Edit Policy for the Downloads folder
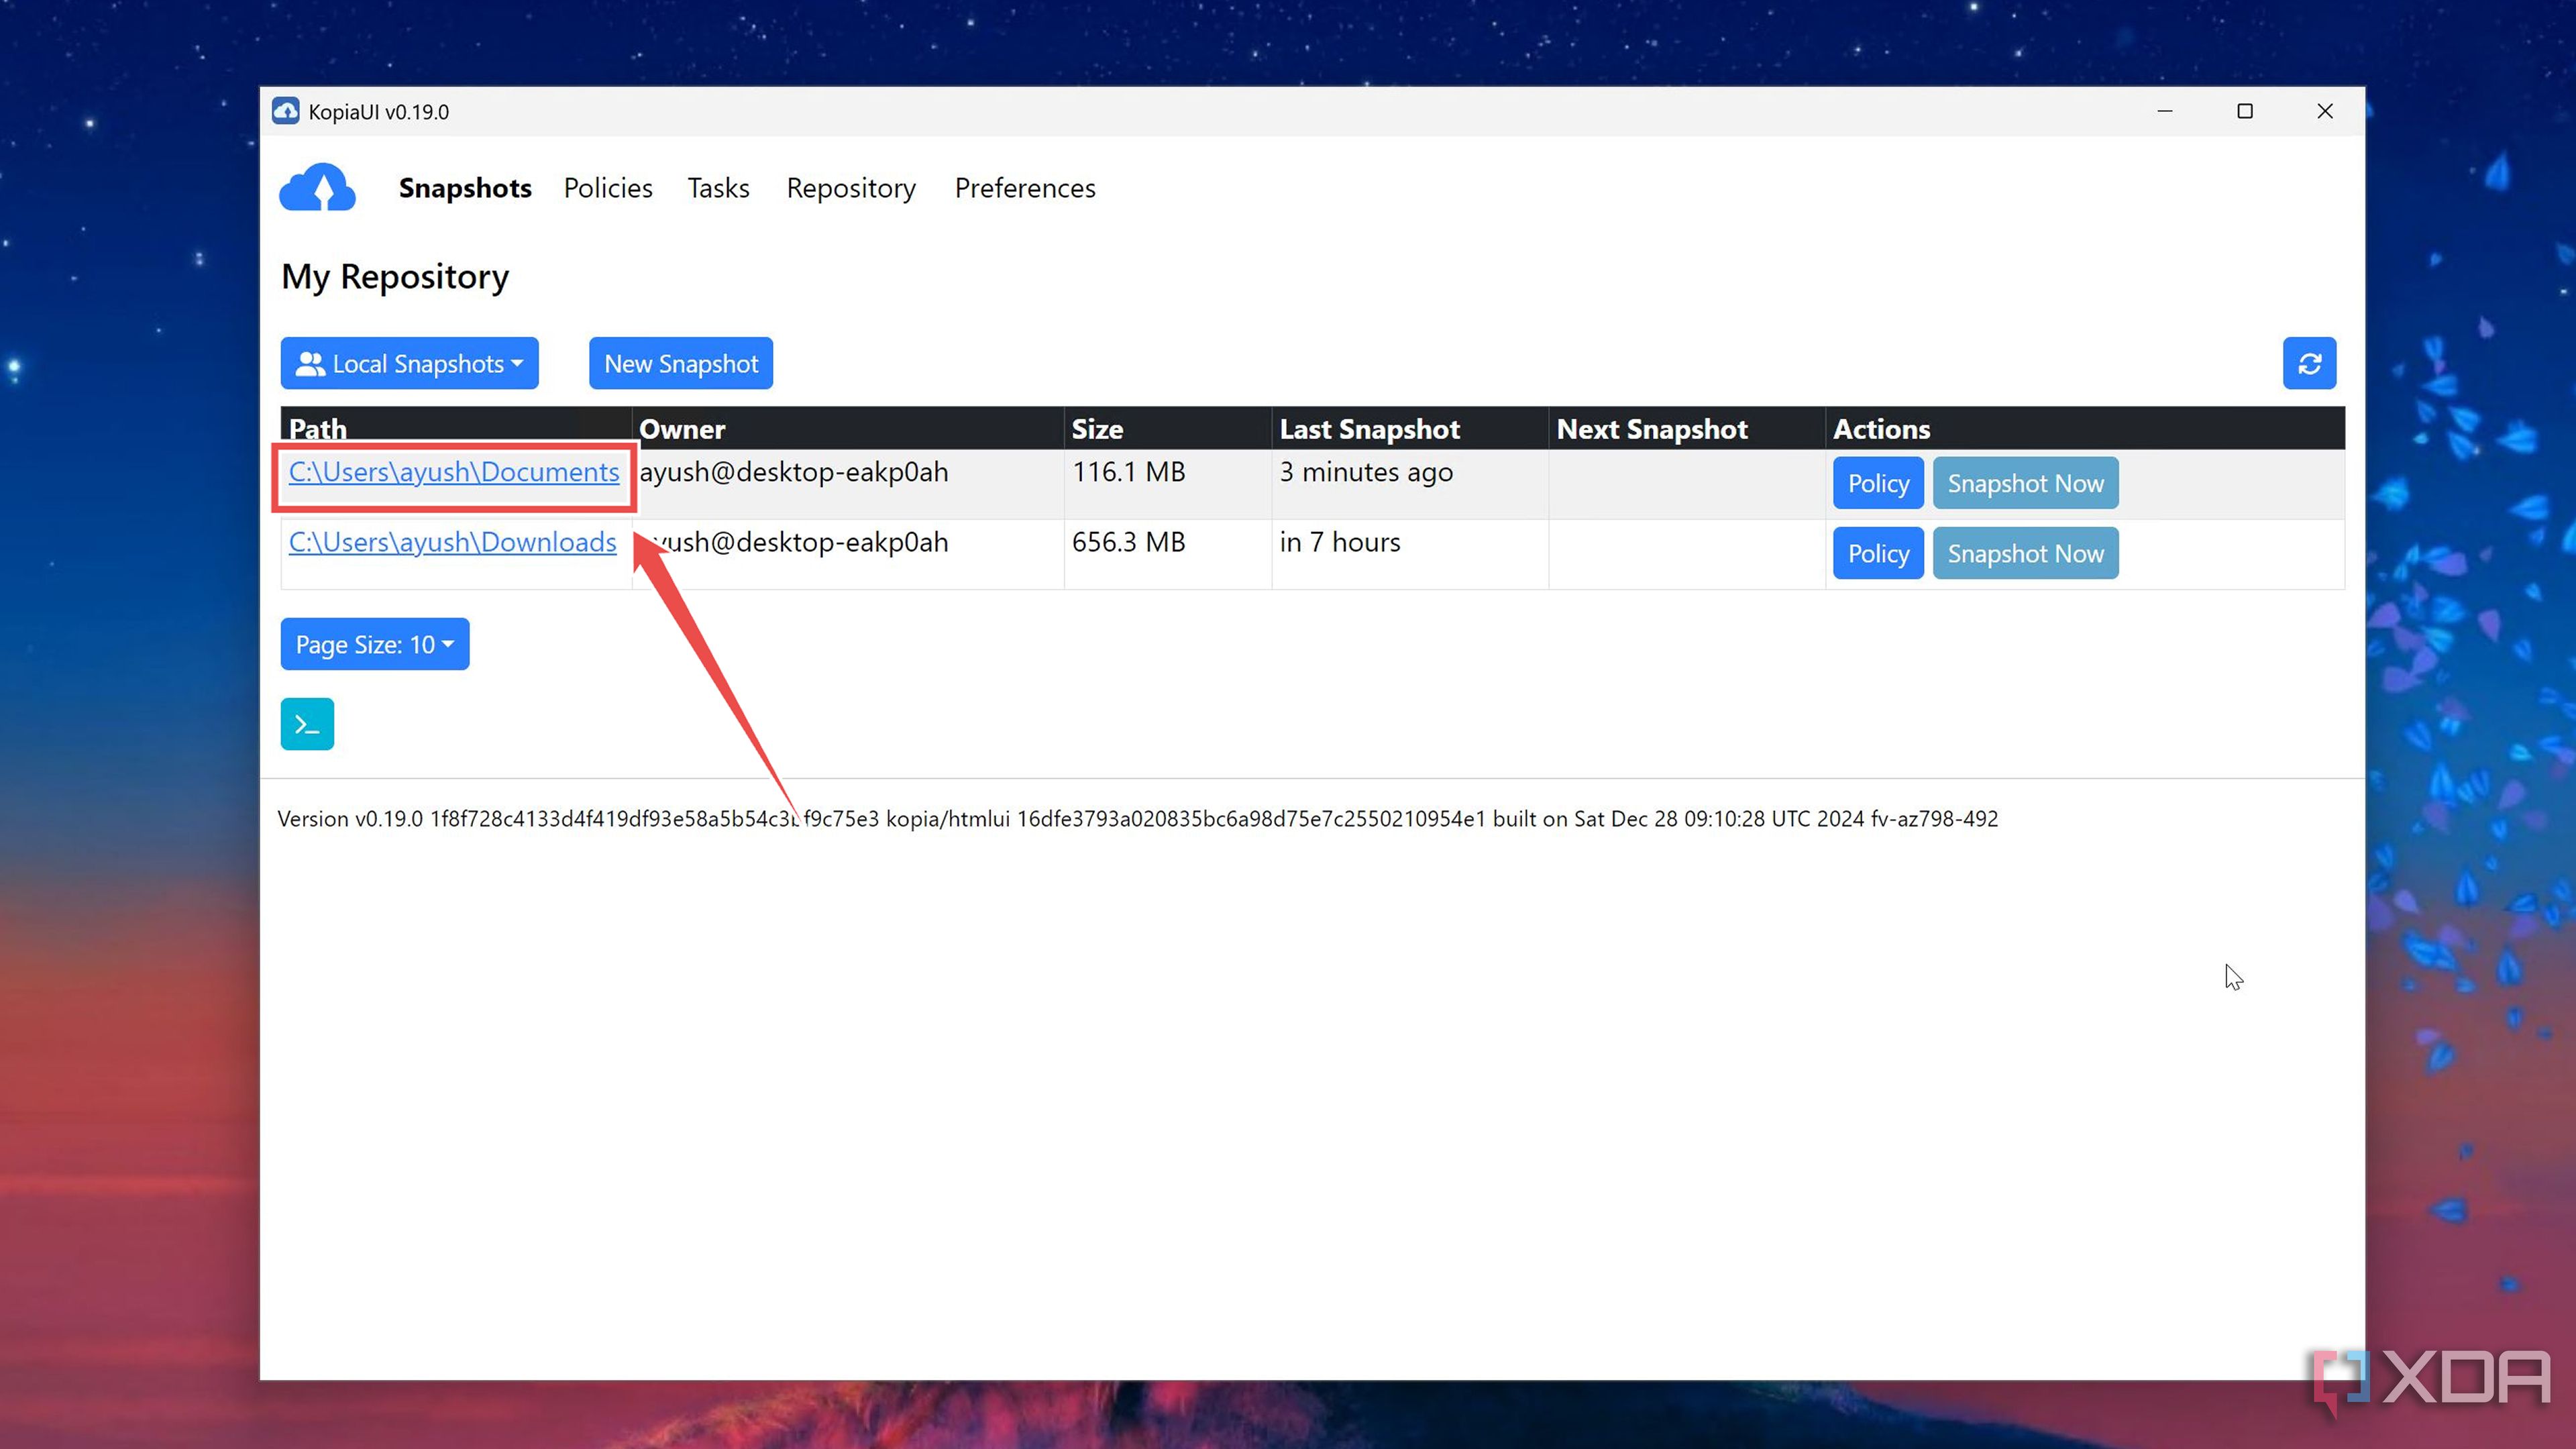The image size is (2576, 1449). click(x=1877, y=553)
